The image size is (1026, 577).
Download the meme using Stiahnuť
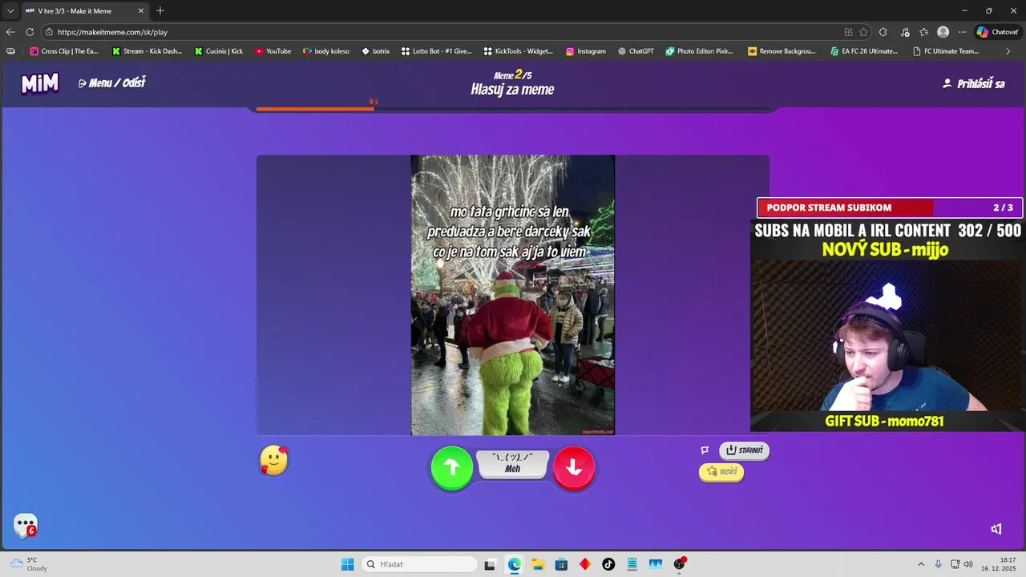744,450
